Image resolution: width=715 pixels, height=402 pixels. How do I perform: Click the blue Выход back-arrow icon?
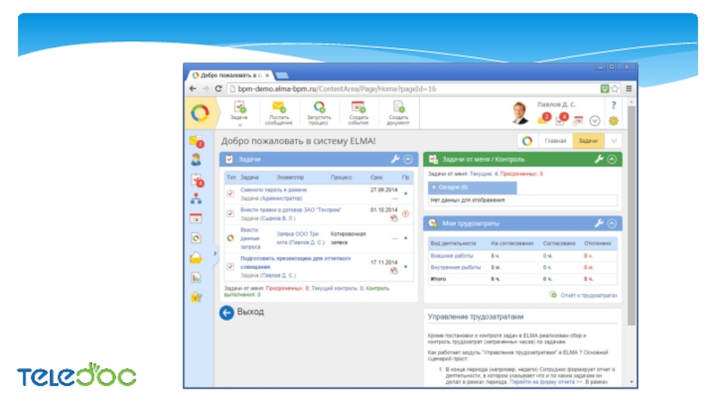tap(227, 313)
